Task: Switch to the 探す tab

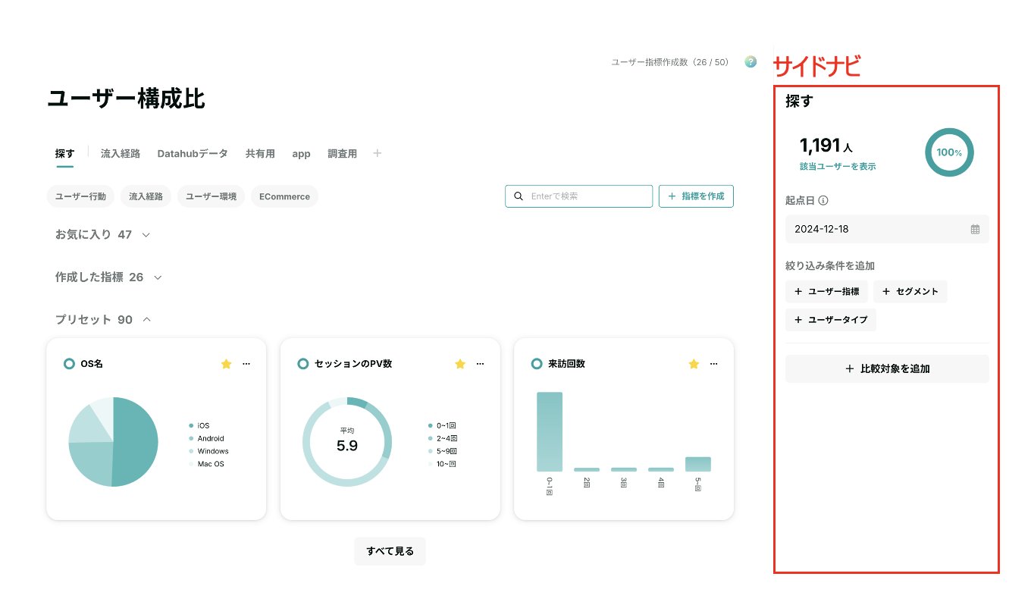Action: [64, 154]
